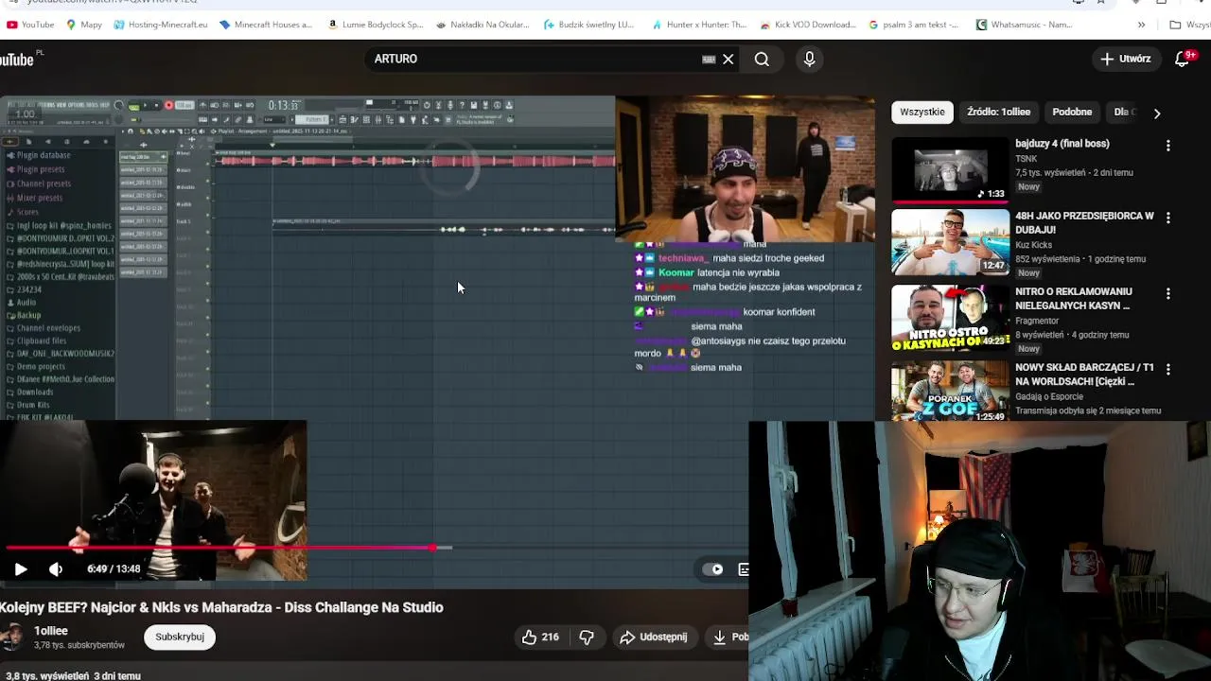Viewport: 1211px width, 681px height.
Task: Click the Fragmentor channel name
Action: click(x=1037, y=321)
